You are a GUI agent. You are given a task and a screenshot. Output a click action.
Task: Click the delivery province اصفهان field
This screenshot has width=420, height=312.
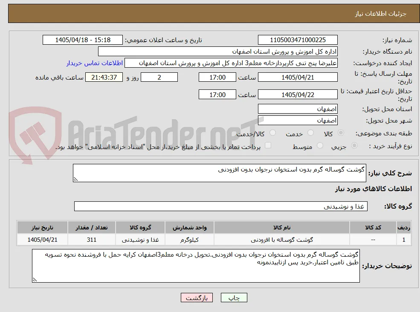pos(298,109)
